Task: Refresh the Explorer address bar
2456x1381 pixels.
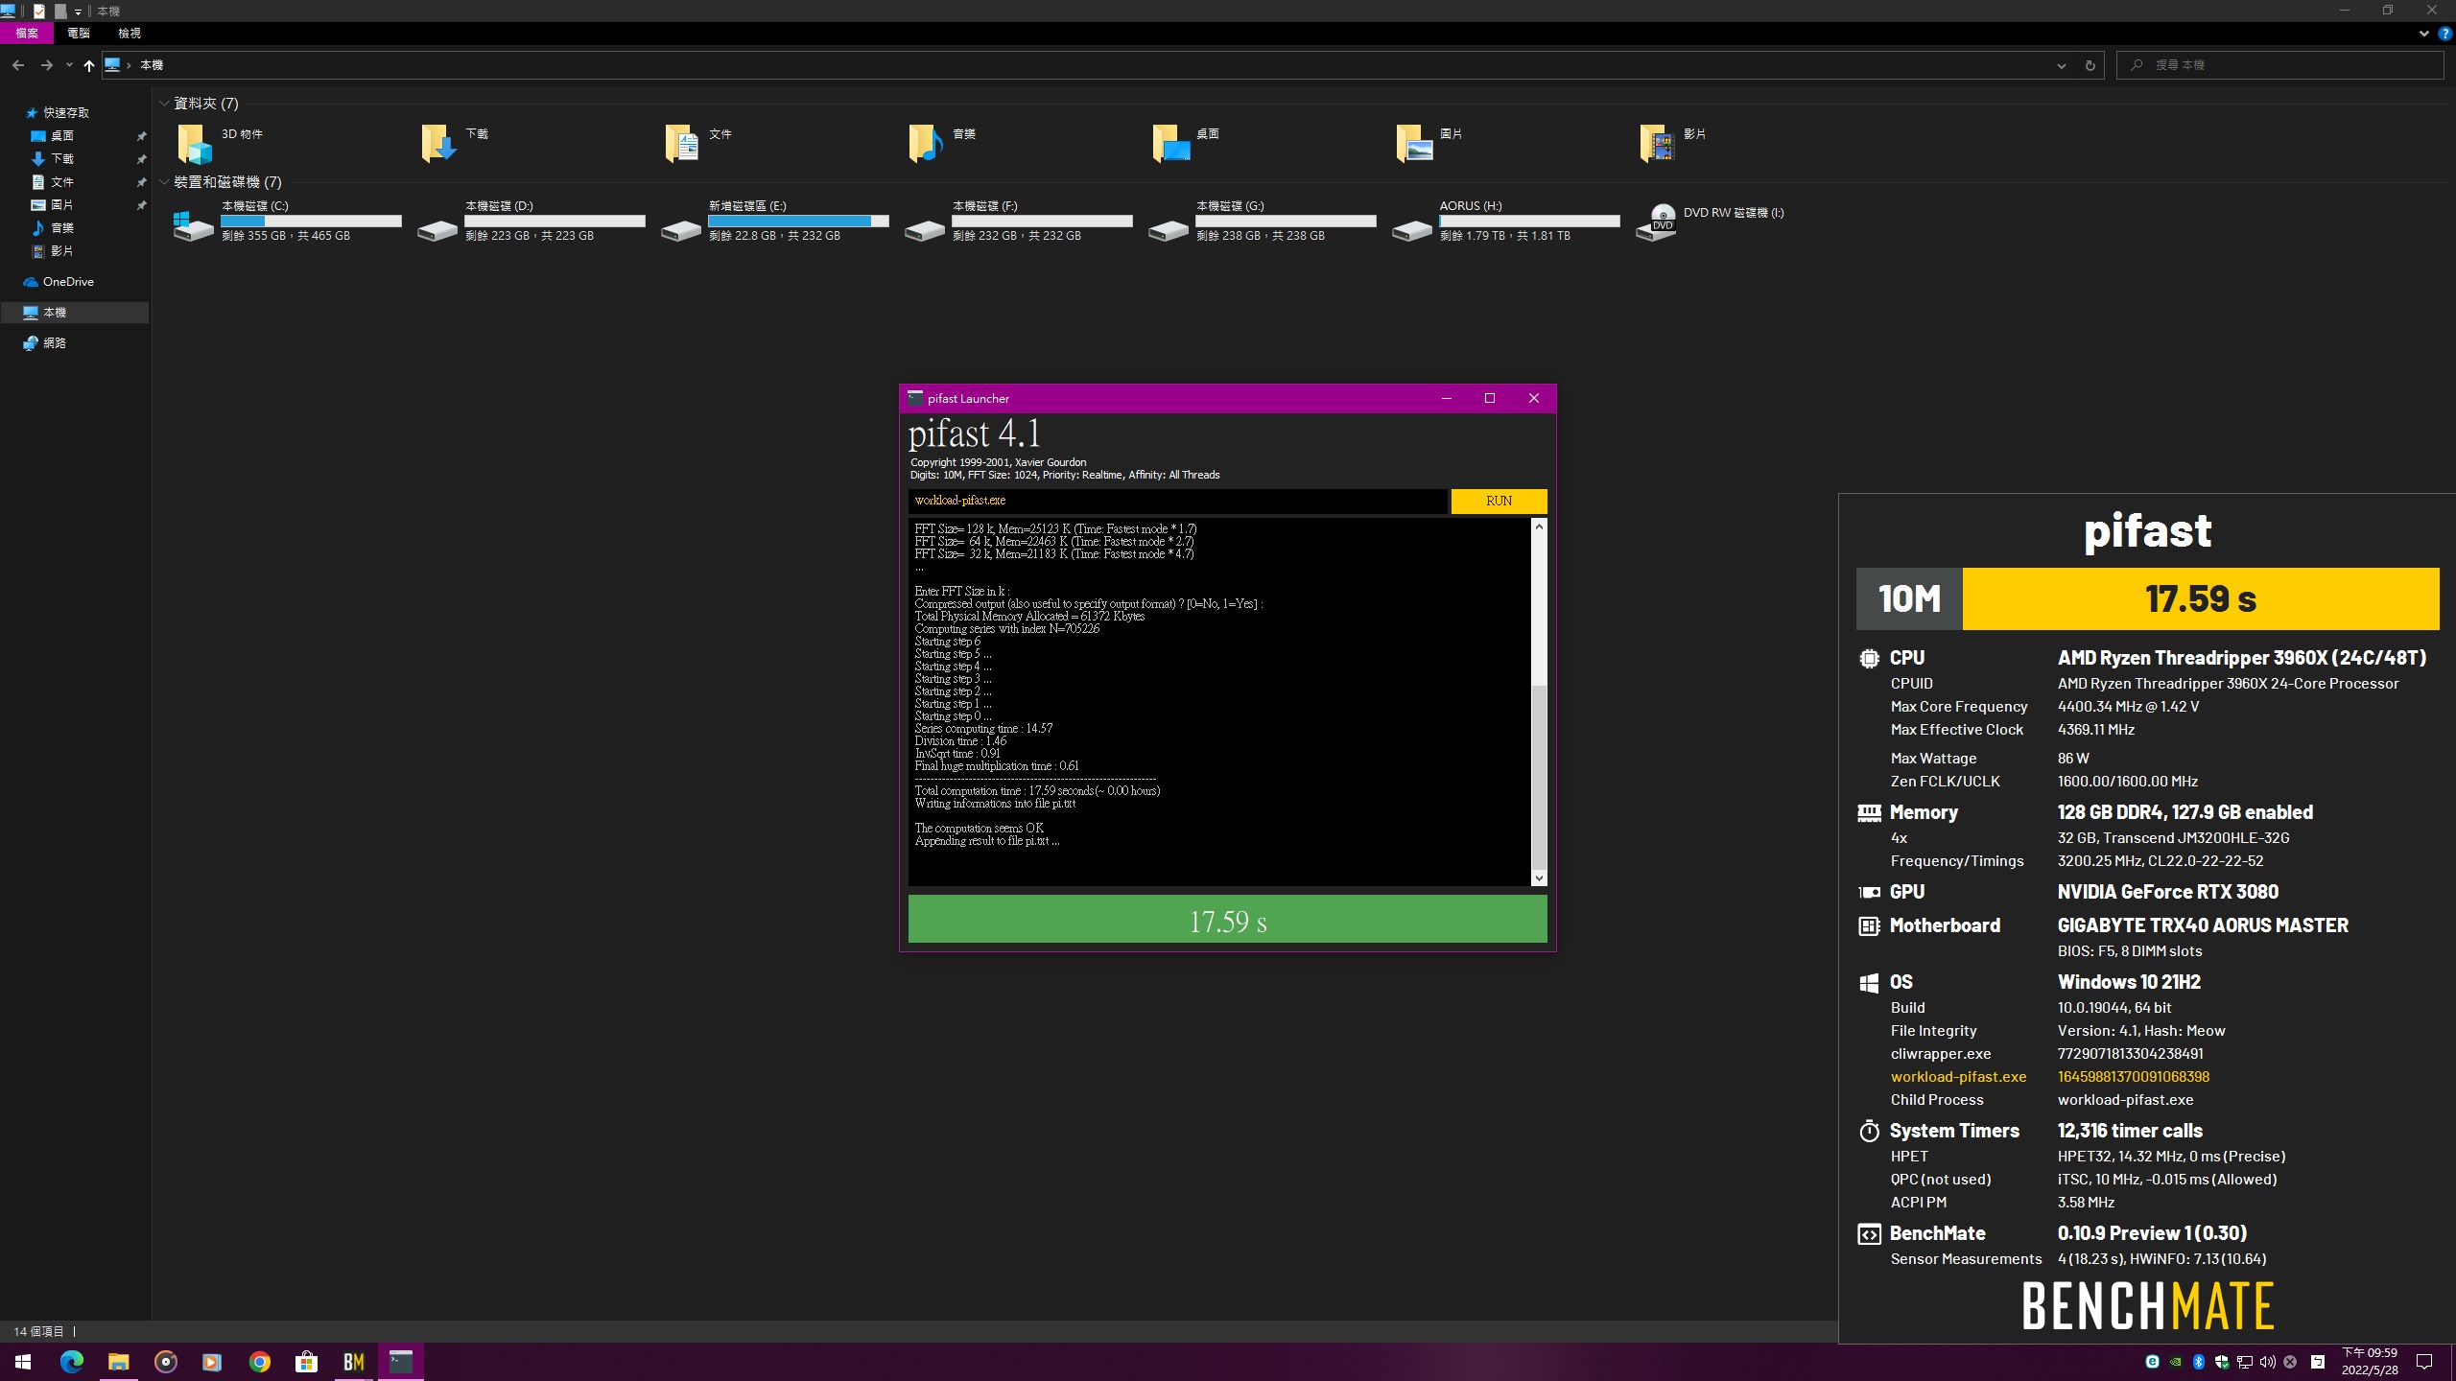Action: pyautogui.click(x=2090, y=65)
